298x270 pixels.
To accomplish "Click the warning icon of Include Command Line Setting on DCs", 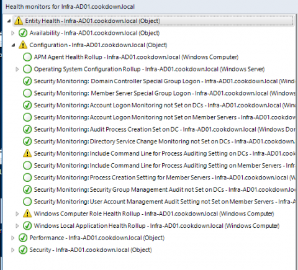I will point(27,153).
